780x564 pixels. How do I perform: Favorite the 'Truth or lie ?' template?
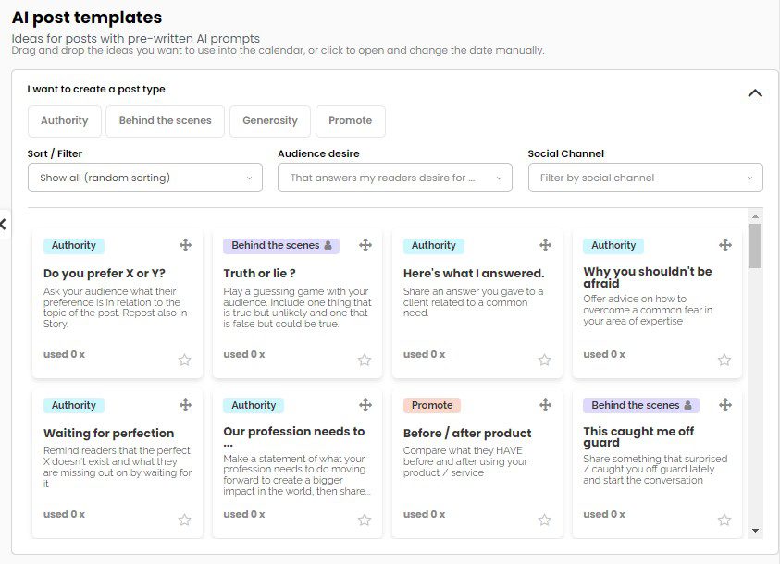(365, 360)
